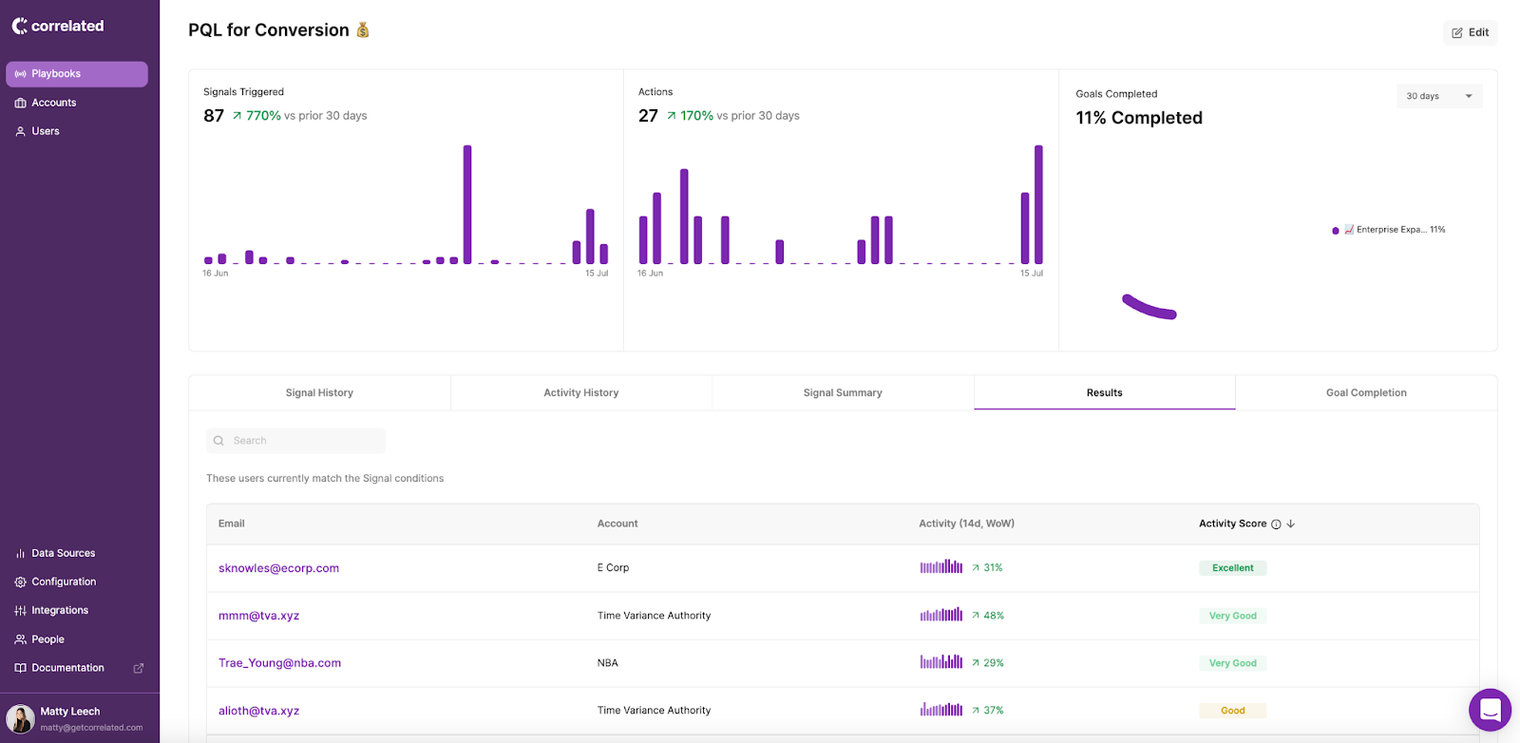Image resolution: width=1520 pixels, height=743 pixels.
Task: Click the Enterprise Expa legend color dot
Action: pos(1336,231)
